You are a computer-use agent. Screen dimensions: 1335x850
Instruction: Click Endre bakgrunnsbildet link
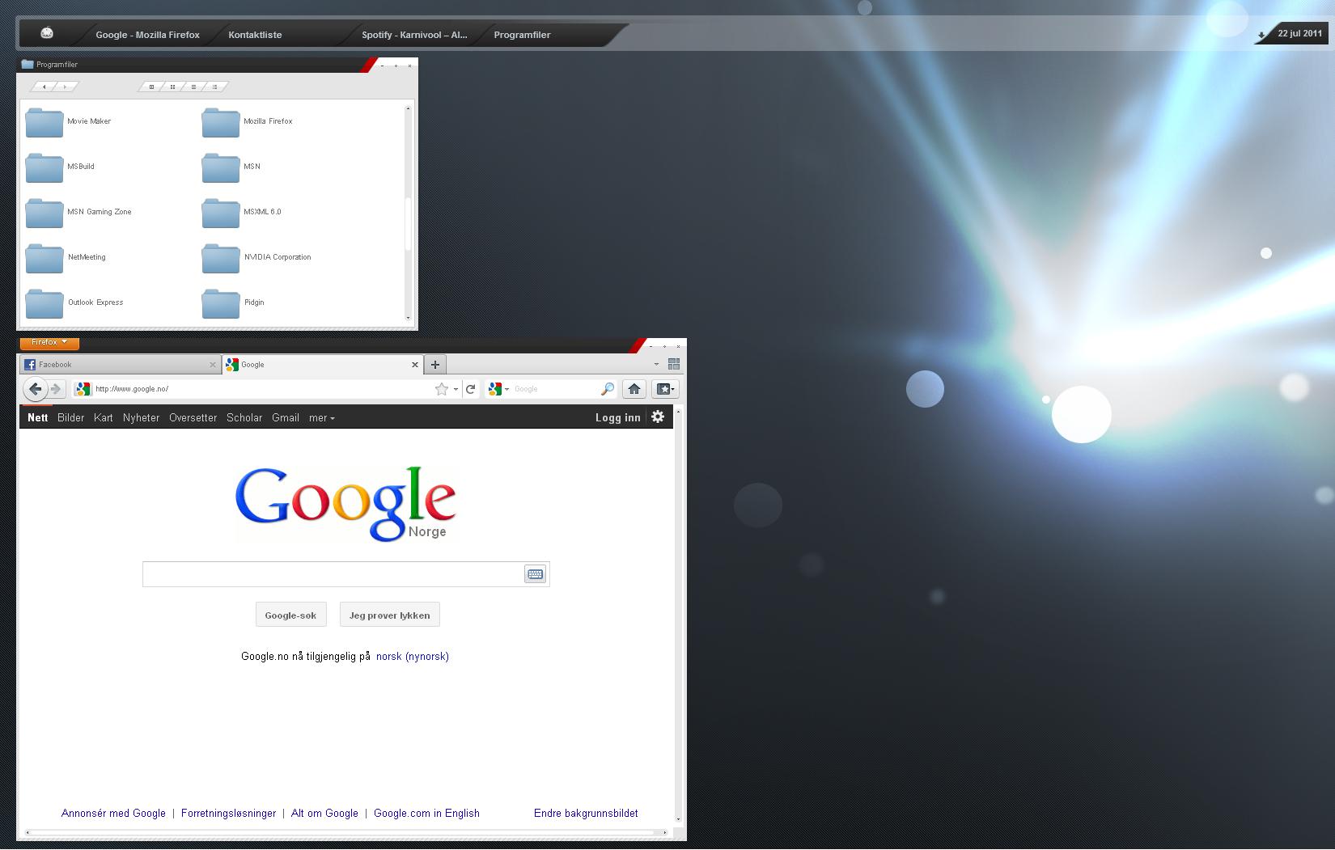586,814
